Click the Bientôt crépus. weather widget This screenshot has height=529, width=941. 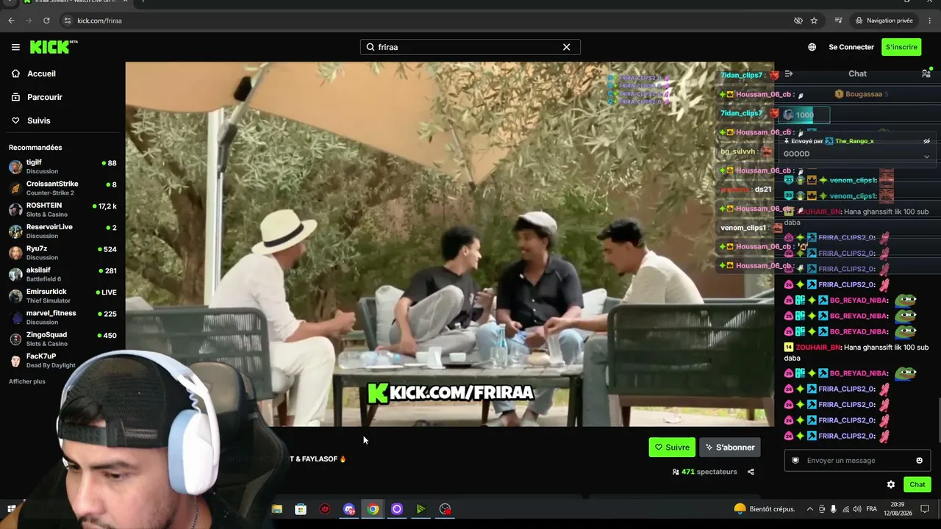(x=765, y=509)
